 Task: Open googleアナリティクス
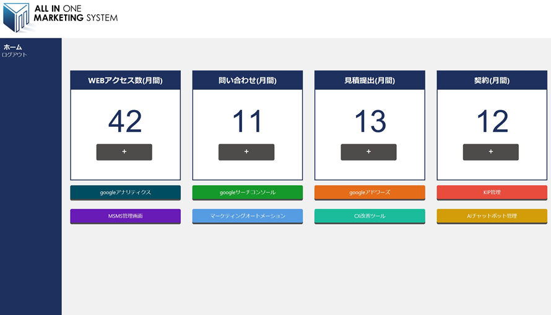point(126,193)
